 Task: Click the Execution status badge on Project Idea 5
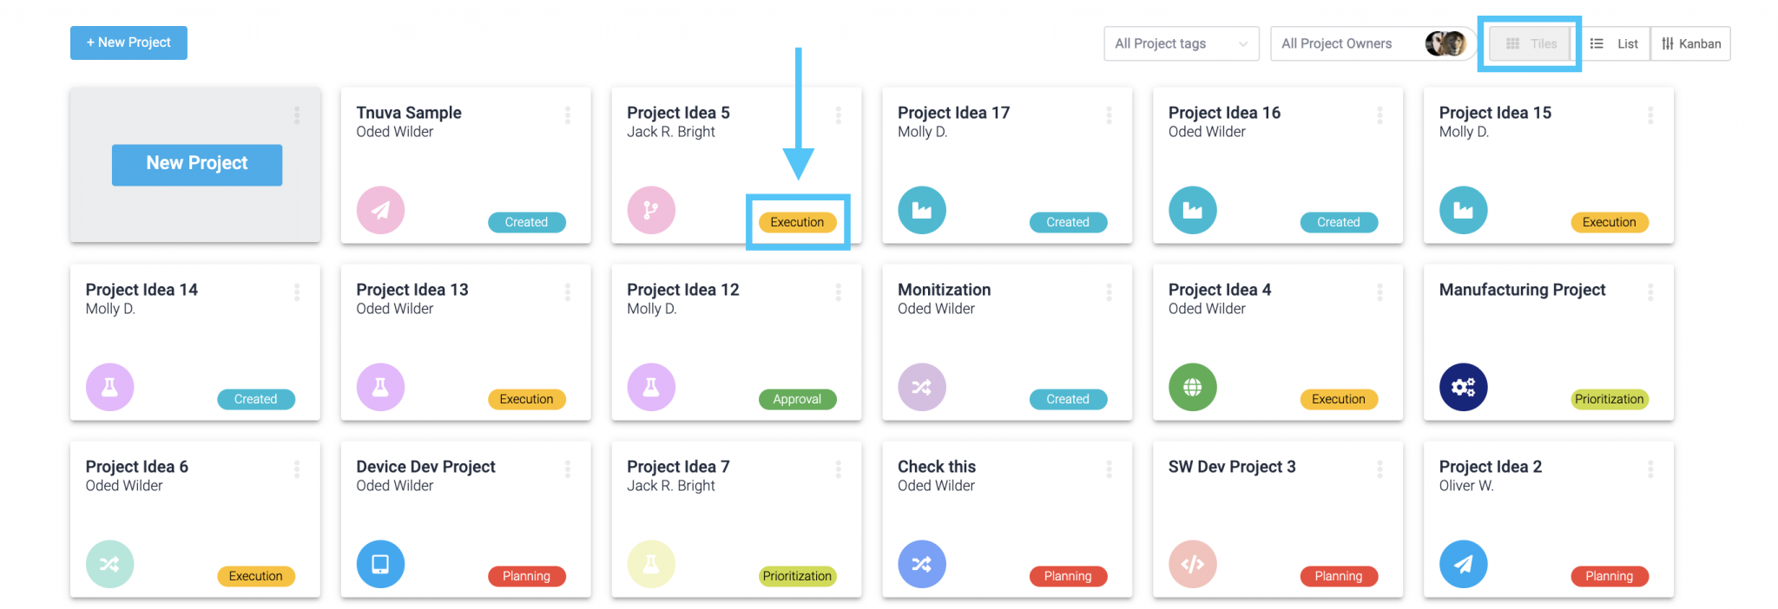[x=797, y=222]
